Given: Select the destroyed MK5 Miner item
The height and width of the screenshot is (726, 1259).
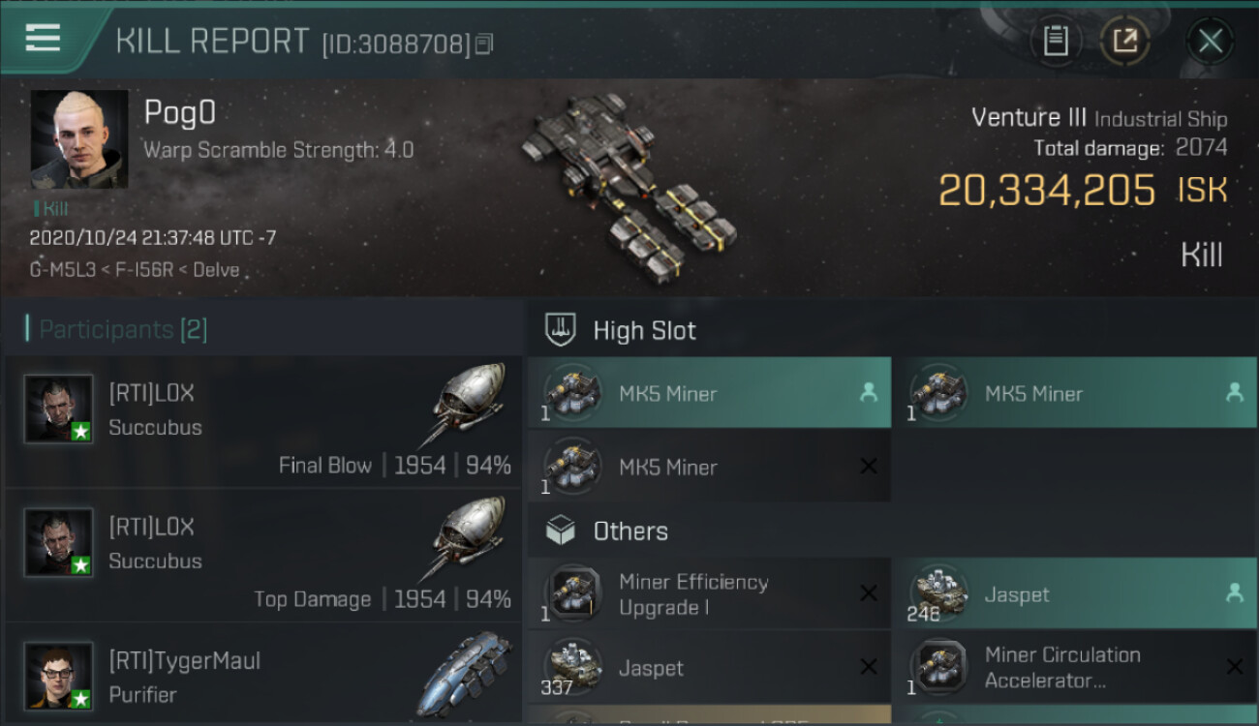Looking at the screenshot, I should coord(709,467).
